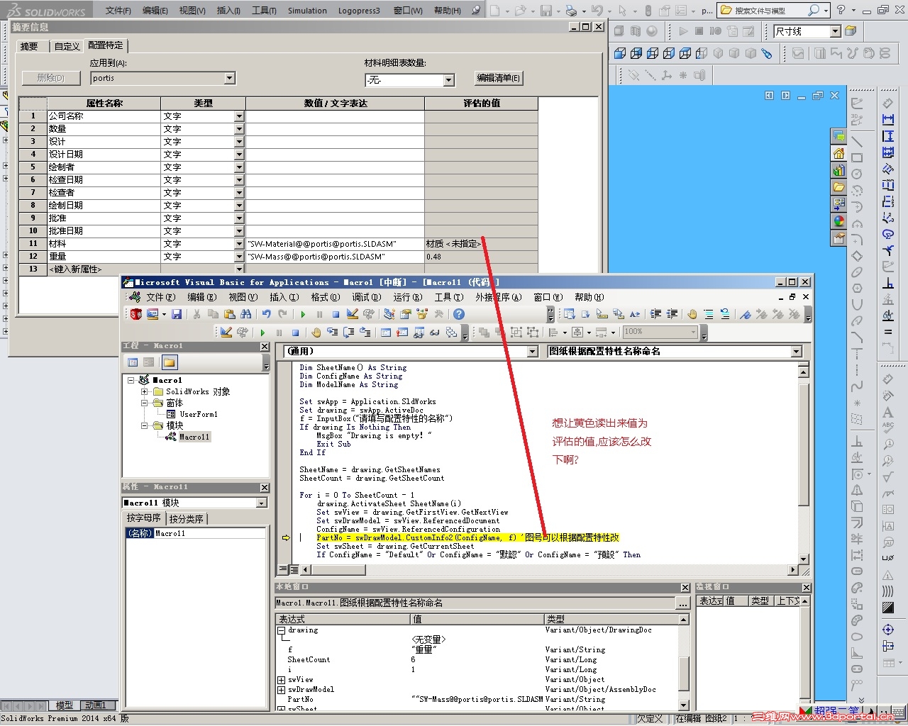This screenshot has width=908, height=726.
Task: Open the 材料明细表数量 dropdown
Action: 448,80
